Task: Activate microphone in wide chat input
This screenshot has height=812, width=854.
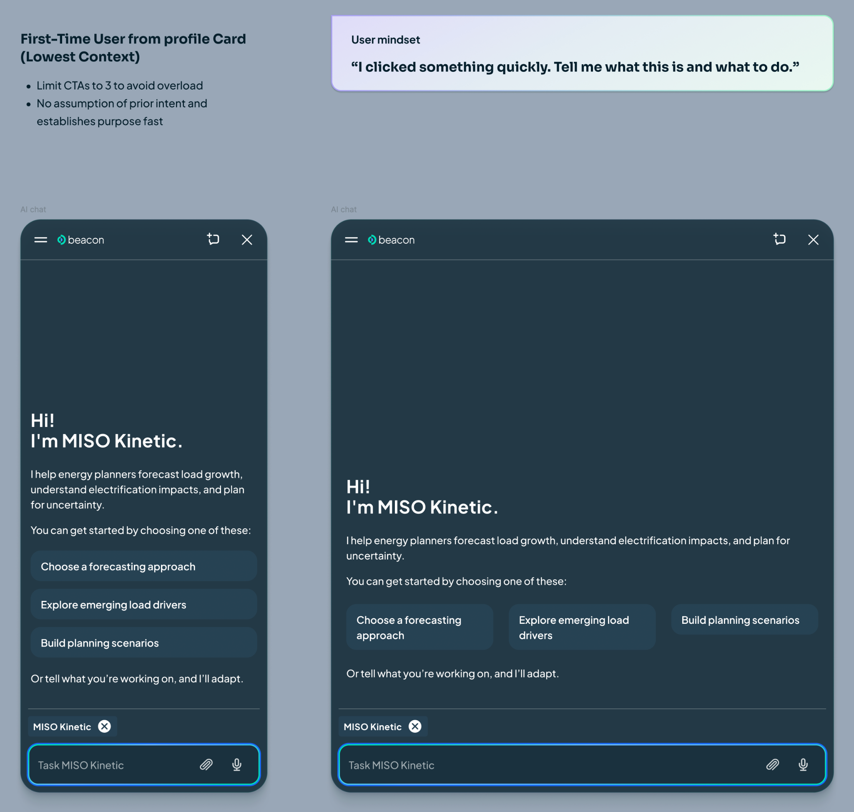Action: (803, 765)
